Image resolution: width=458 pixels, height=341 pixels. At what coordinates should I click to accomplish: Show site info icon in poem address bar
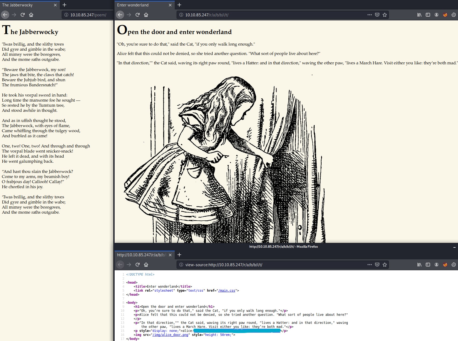[66, 15]
